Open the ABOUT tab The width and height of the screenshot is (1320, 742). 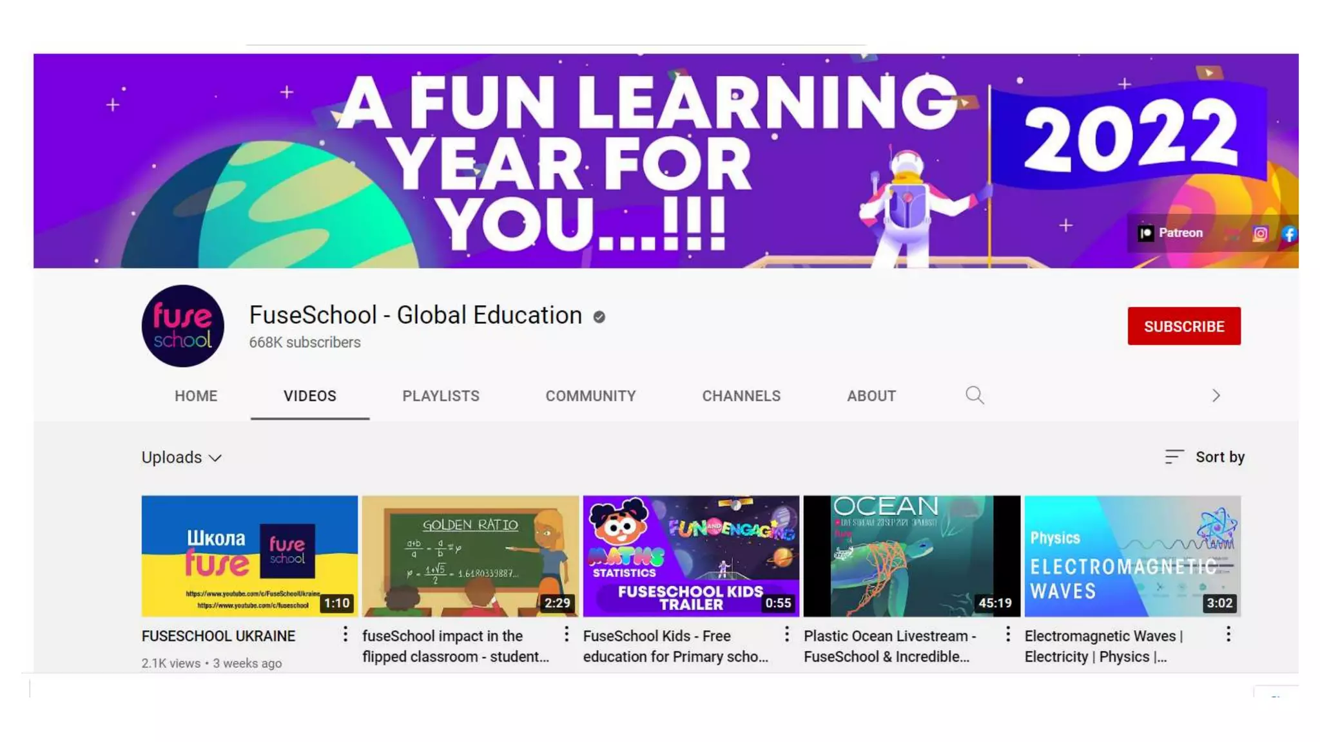pos(871,396)
